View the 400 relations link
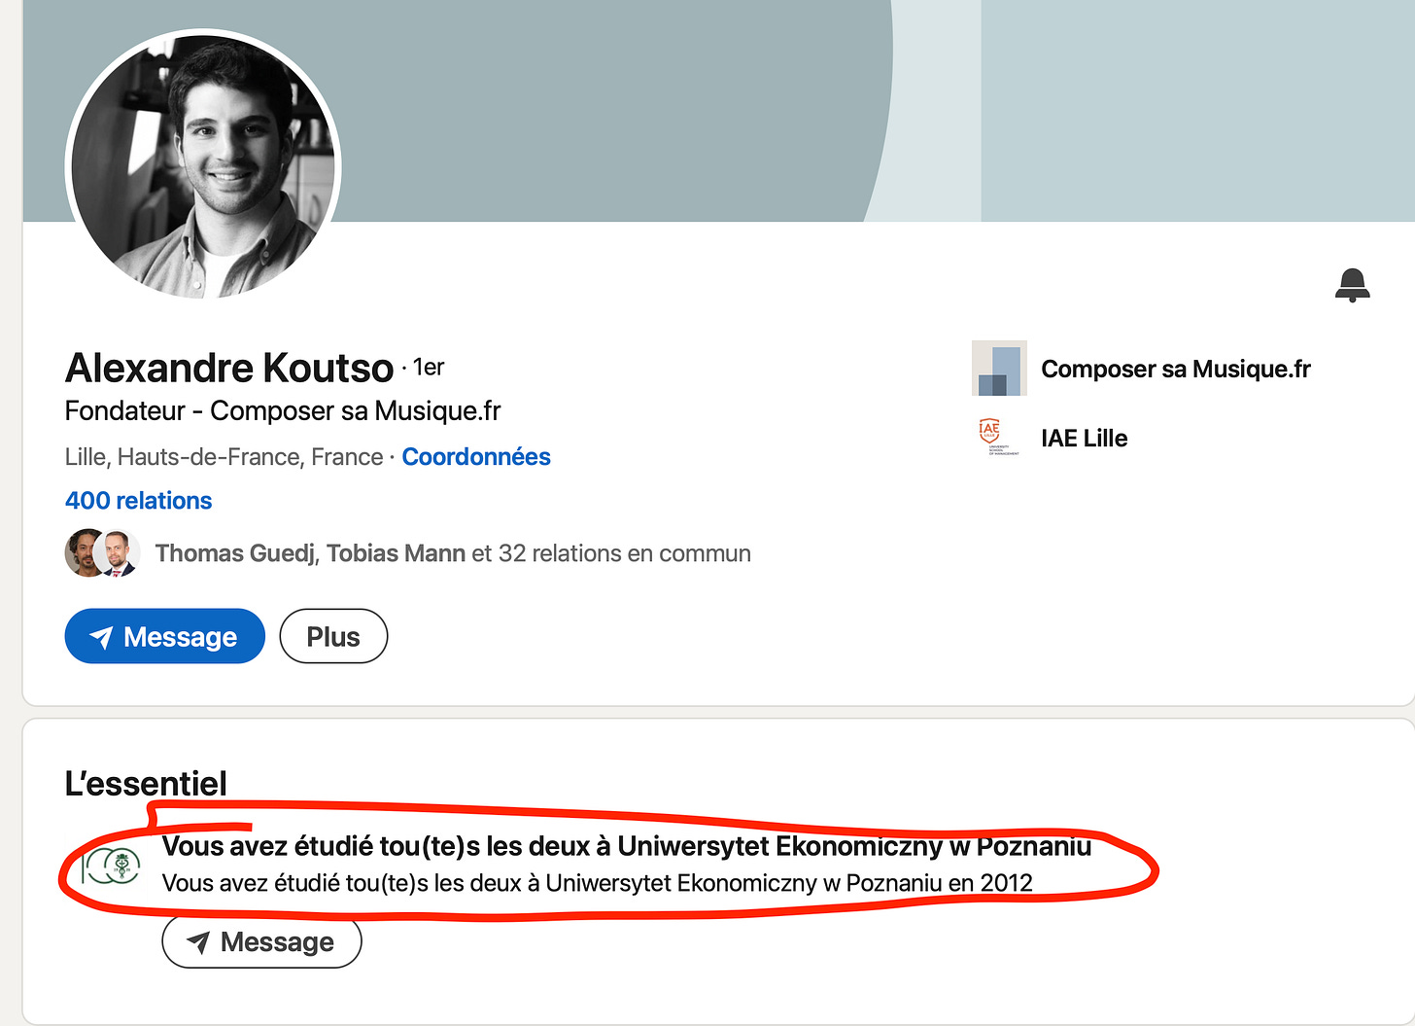This screenshot has height=1026, width=1415. 138,500
